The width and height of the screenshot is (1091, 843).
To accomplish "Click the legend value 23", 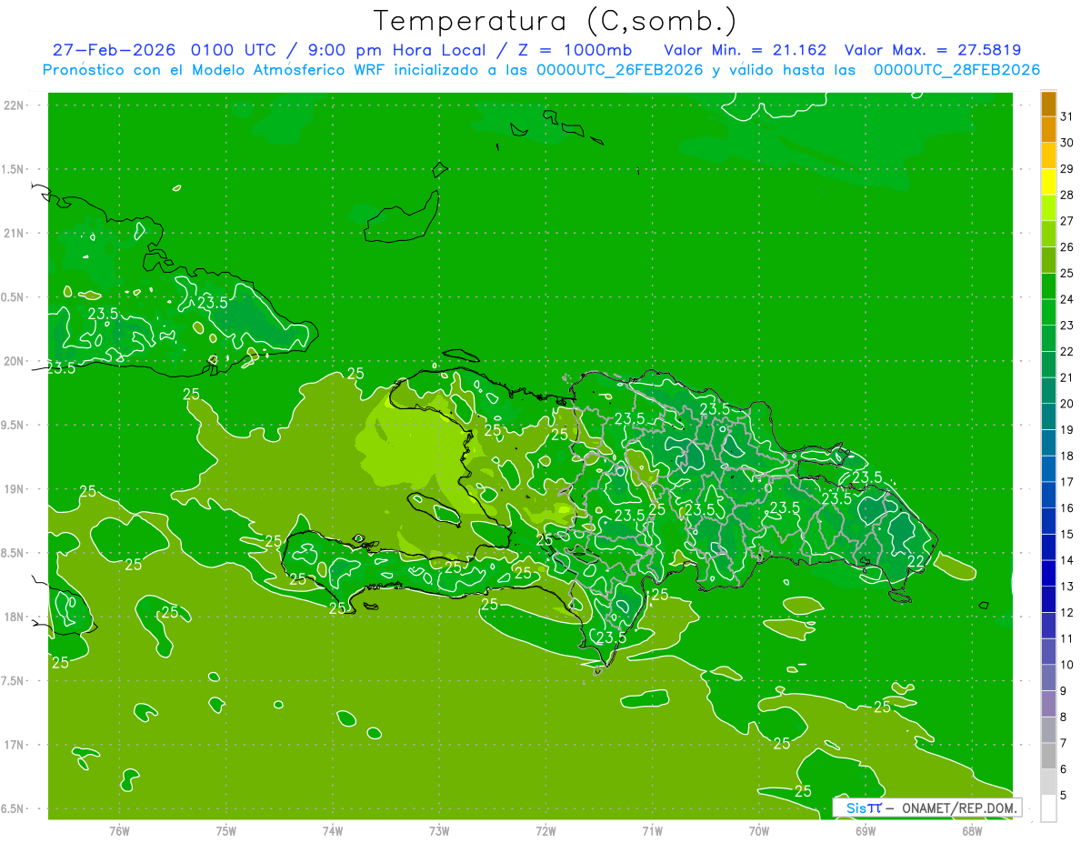I will pyautogui.click(x=1067, y=326).
